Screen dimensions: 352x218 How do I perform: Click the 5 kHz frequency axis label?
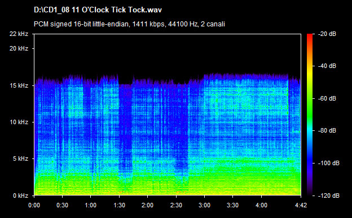(x=20, y=159)
